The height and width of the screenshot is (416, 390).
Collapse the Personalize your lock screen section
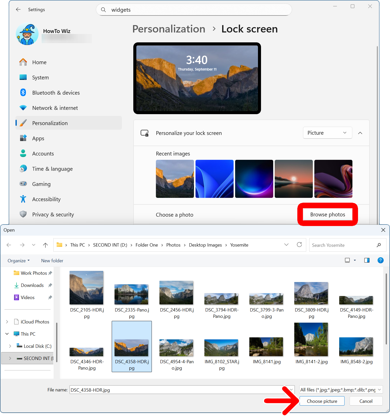coord(360,133)
